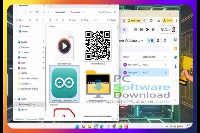Open the Chrome three-dot menu

click(x=176, y=21)
